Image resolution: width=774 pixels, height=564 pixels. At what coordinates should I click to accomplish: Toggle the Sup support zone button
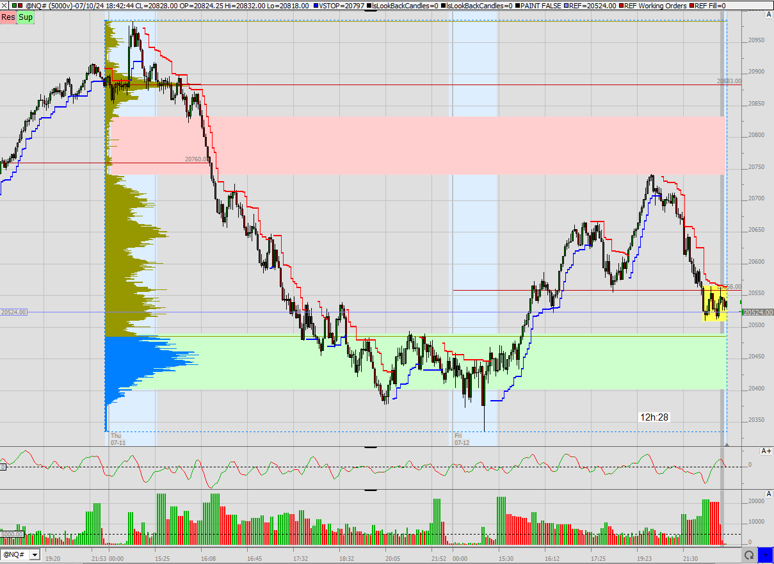click(26, 17)
